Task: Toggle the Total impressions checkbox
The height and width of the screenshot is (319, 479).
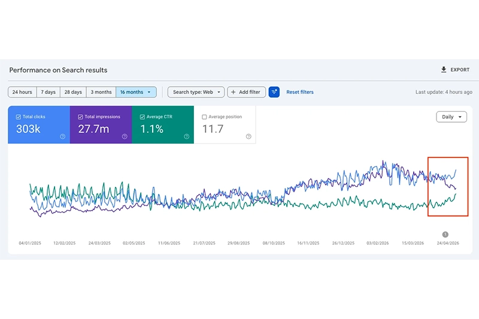Action: point(80,117)
